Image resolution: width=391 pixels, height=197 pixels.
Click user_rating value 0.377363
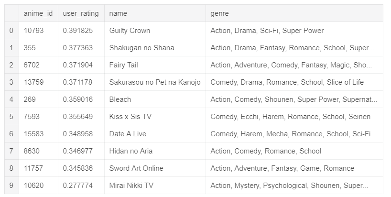[78, 48]
